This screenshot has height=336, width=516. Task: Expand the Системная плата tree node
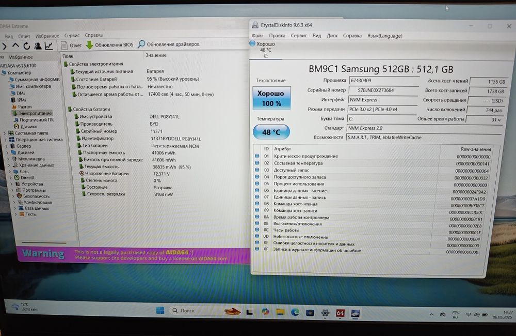5,133
